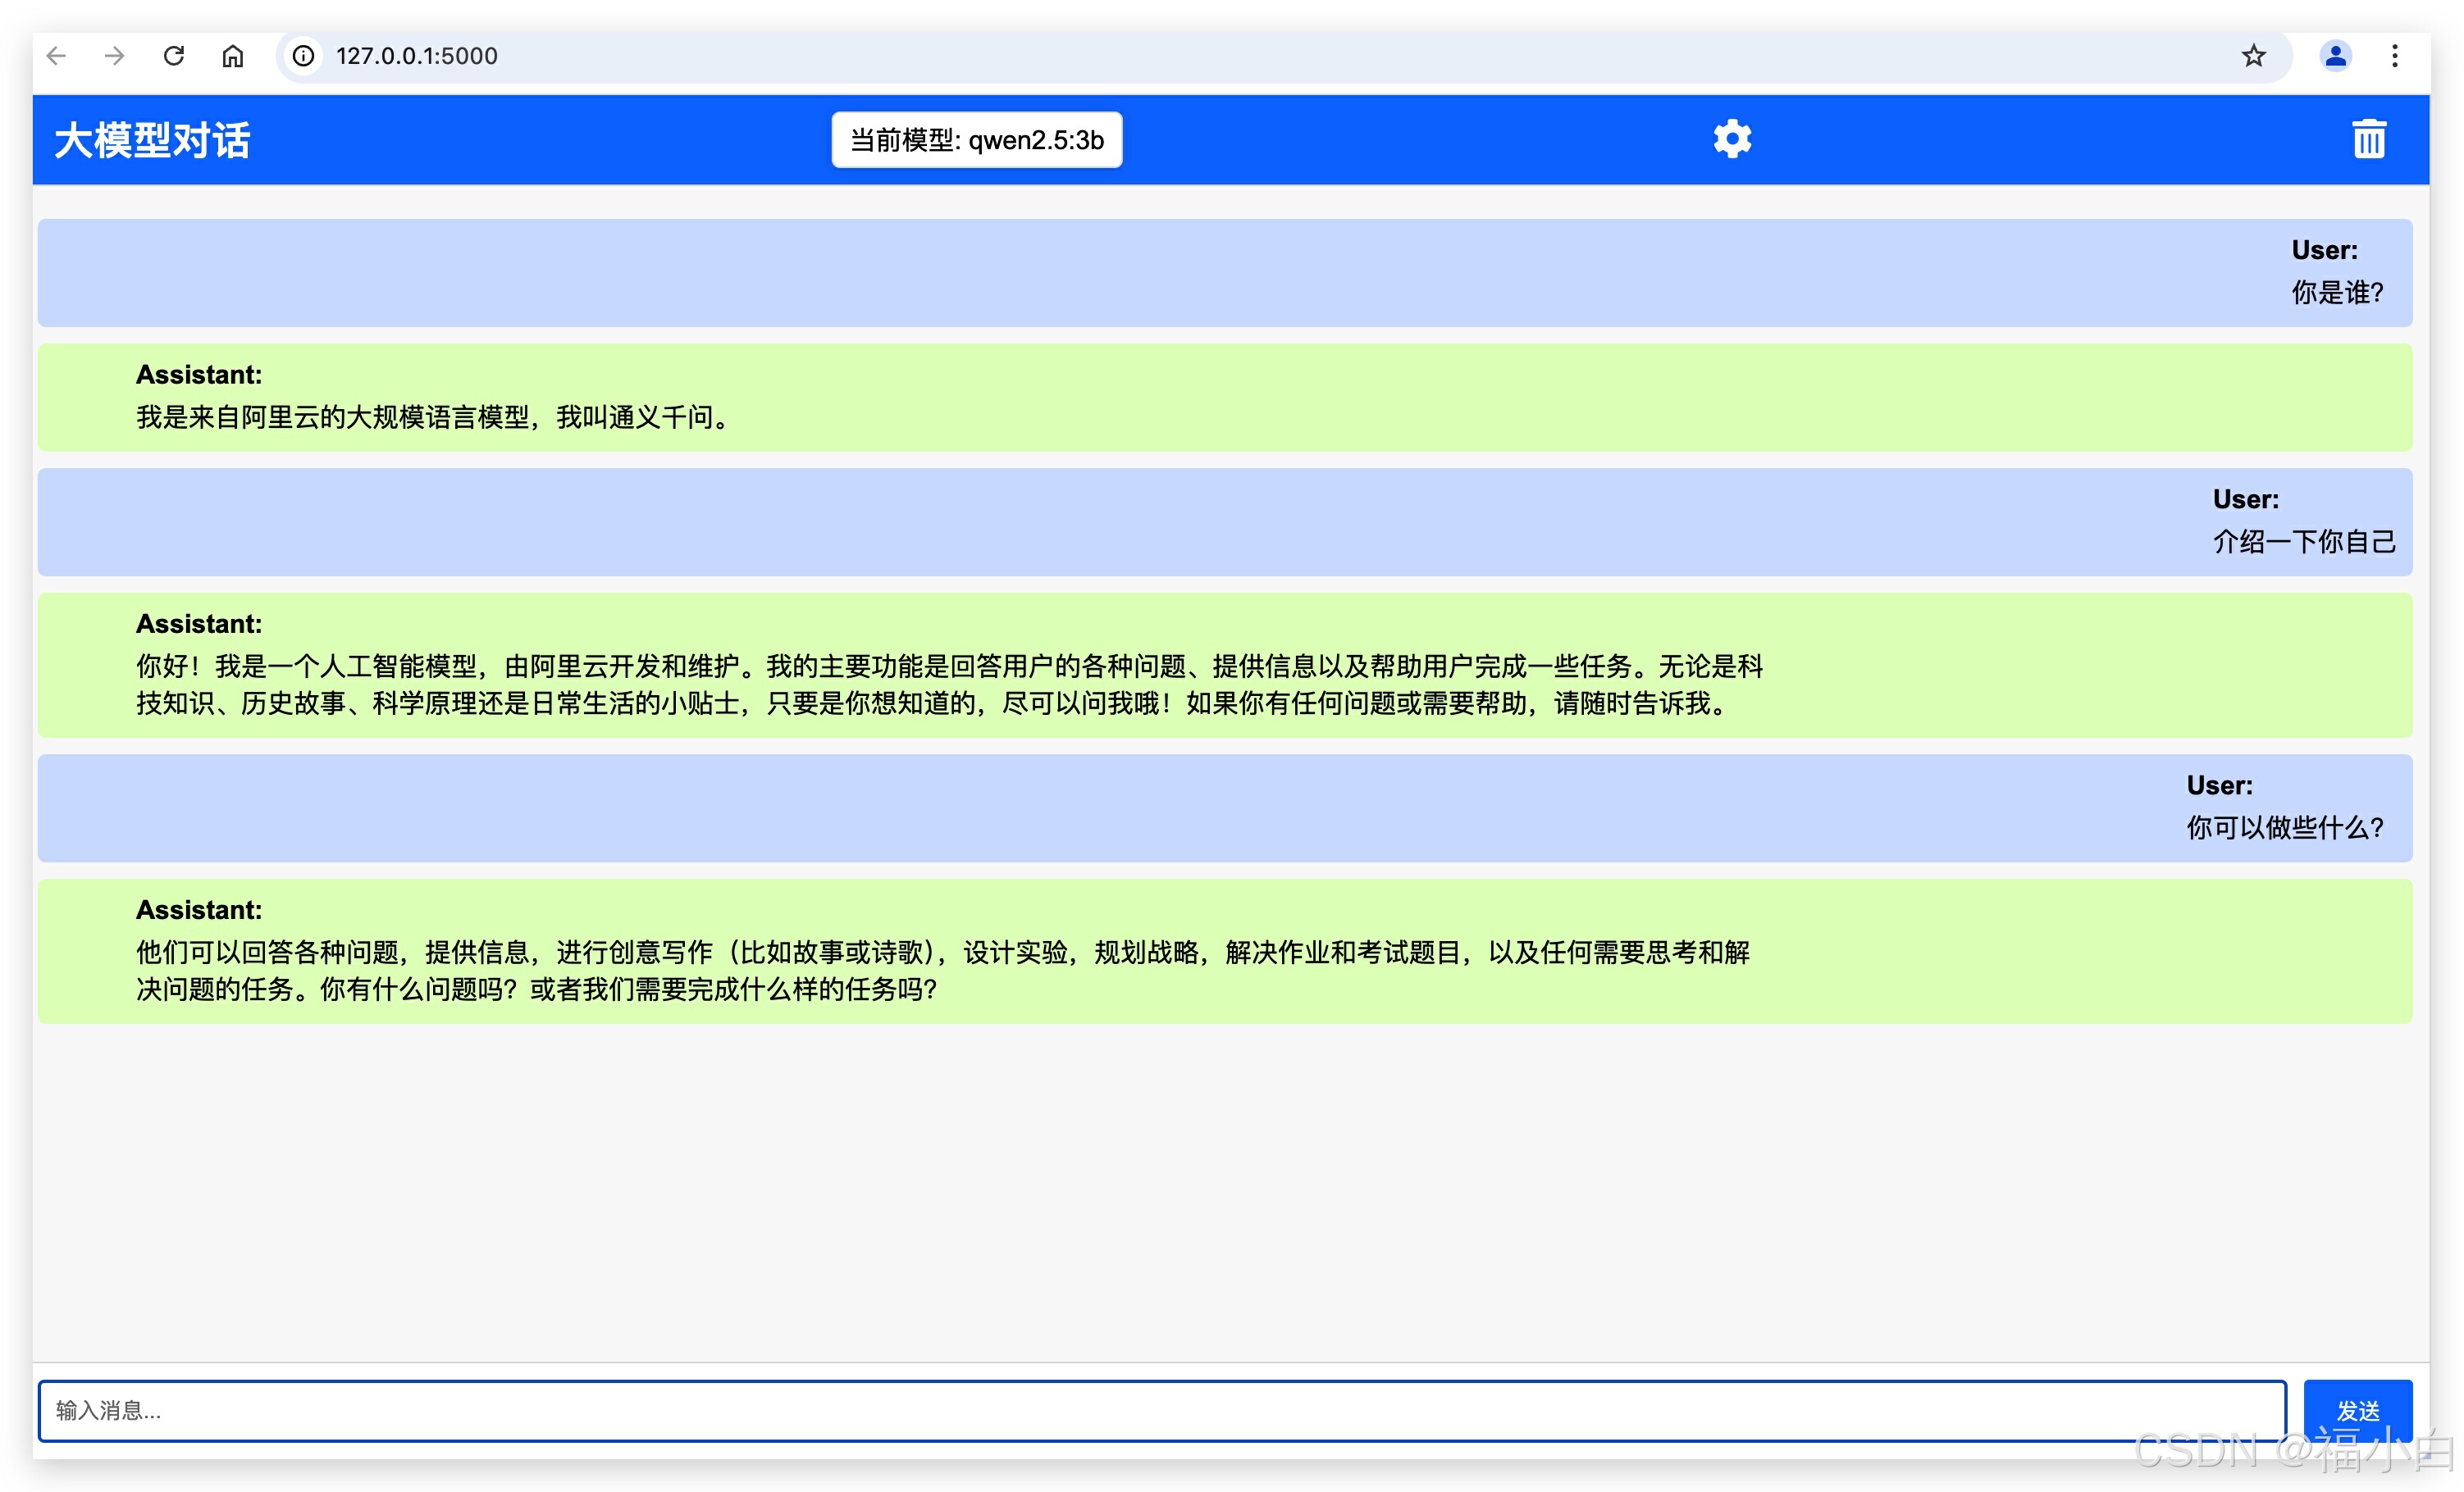Click the browser back arrow
This screenshot has width=2464, height=1492.
57,56
